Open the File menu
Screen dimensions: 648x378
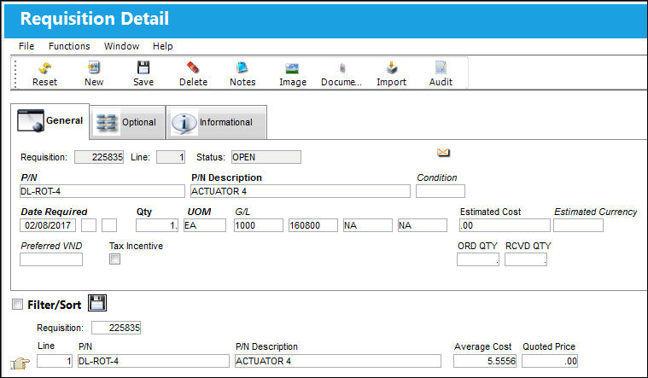coord(26,46)
